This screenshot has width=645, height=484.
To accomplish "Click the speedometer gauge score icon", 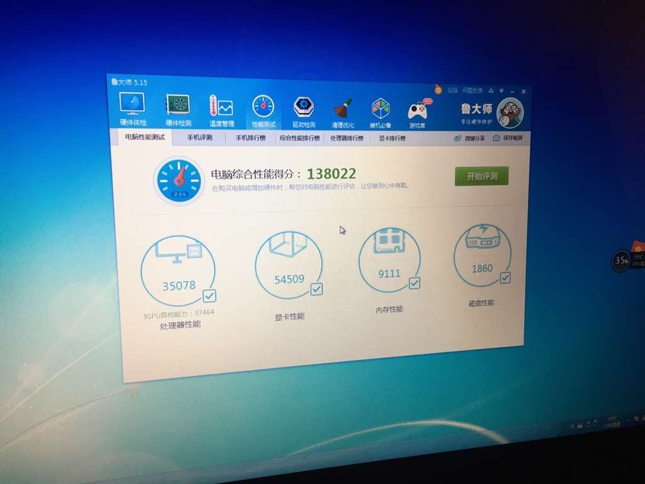I will tap(180, 180).
